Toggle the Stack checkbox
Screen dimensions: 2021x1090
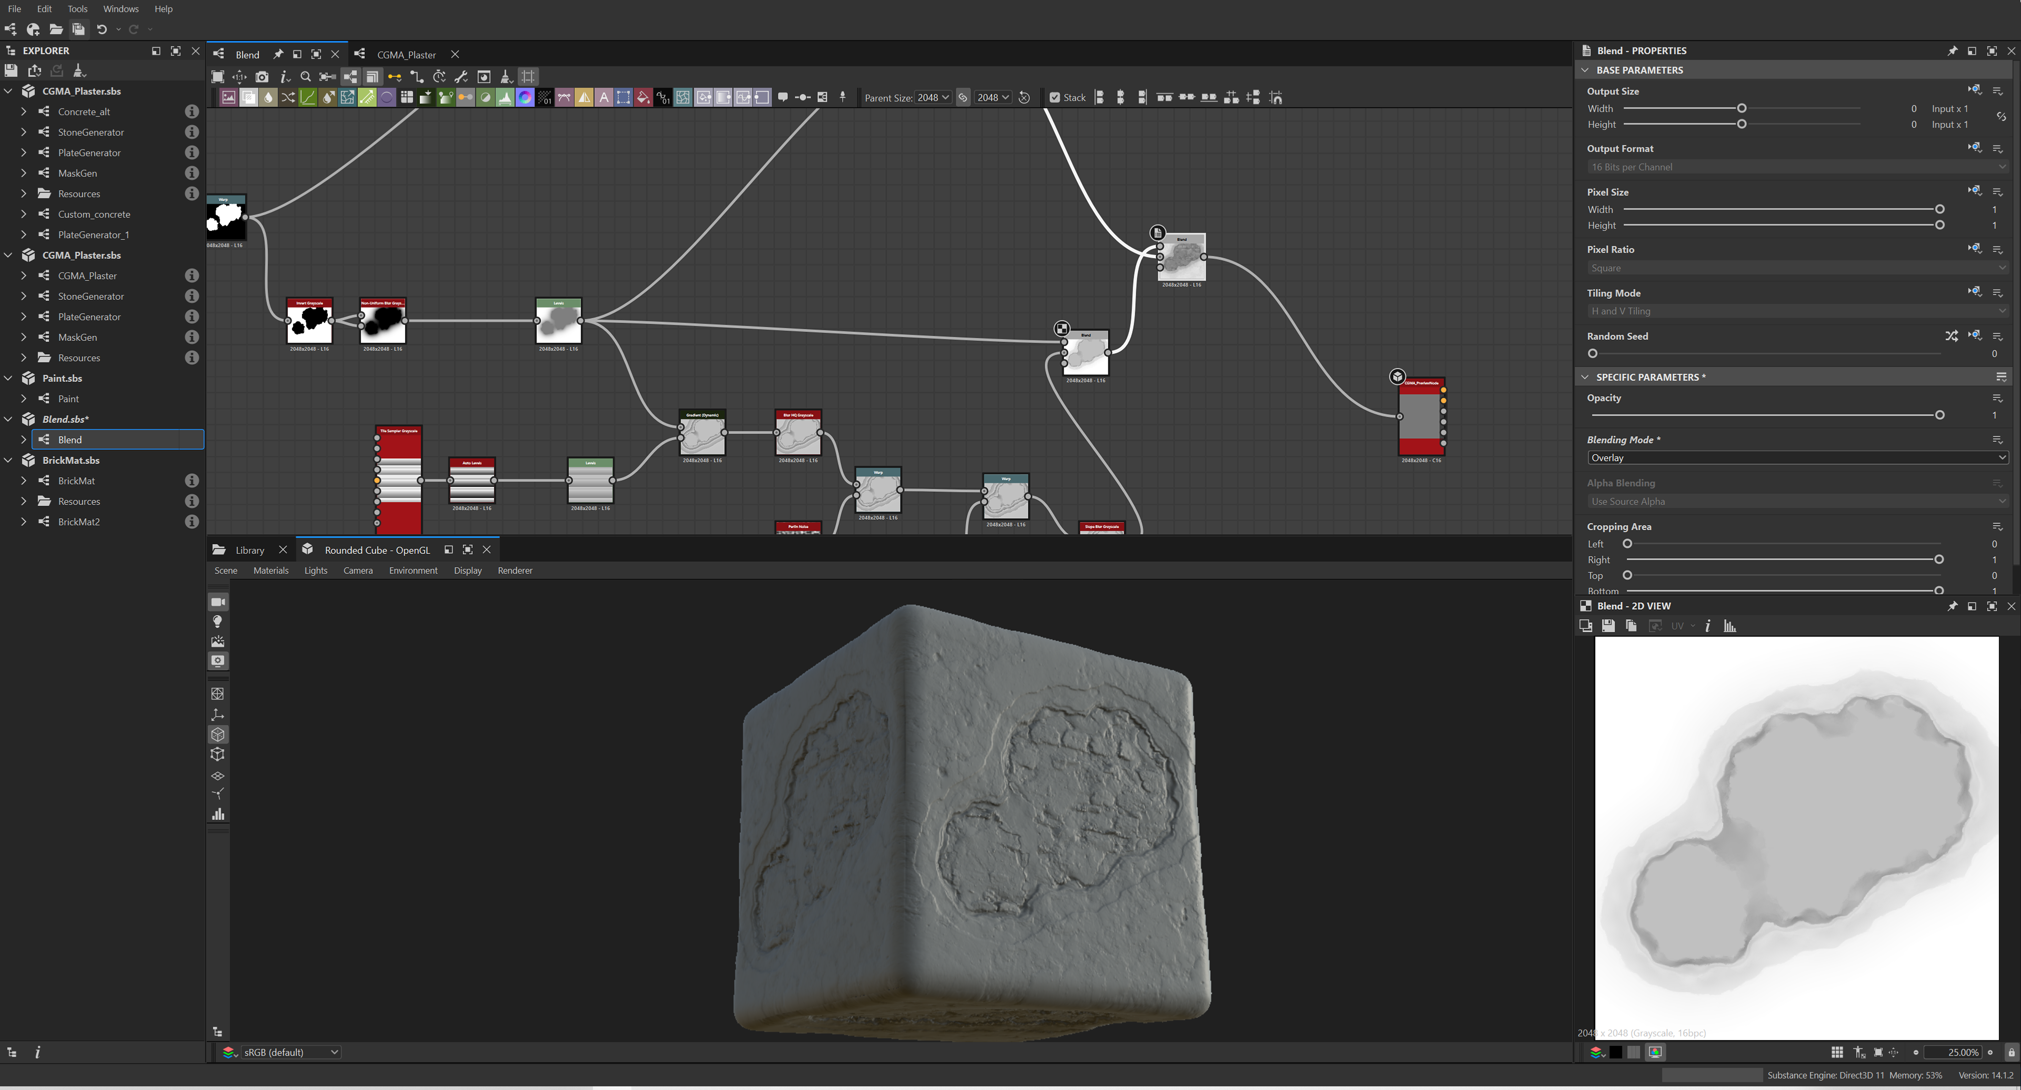(1055, 98)
